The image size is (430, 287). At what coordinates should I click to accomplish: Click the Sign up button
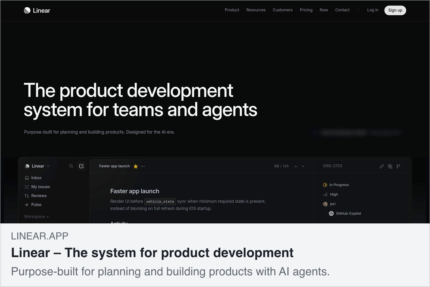(395, 10)
